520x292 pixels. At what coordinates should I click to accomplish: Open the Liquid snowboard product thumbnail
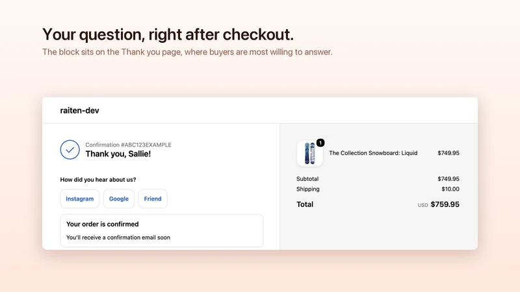[x=310, y=153]
